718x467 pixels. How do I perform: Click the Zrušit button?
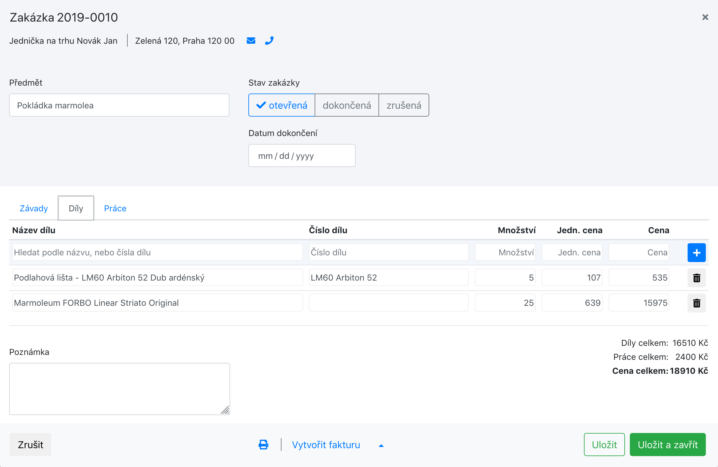tap(30, 445)
